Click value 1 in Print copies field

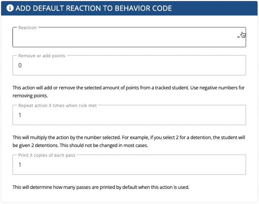point(20,165)
